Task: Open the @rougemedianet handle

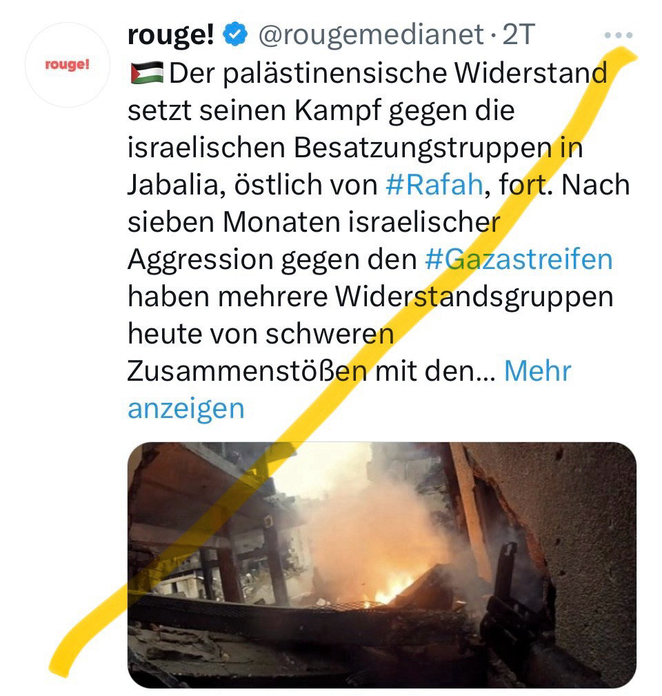Action: 371,34
